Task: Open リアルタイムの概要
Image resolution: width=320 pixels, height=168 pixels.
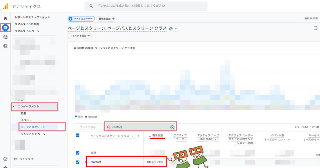Action: pos(27,24)
